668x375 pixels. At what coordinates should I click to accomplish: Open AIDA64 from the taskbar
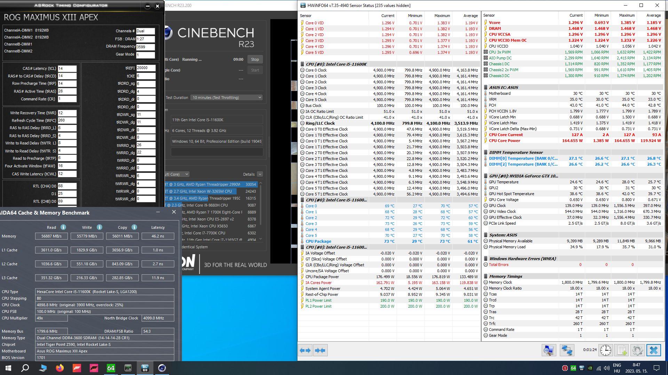pyautogui.click(x=111, y=368)
